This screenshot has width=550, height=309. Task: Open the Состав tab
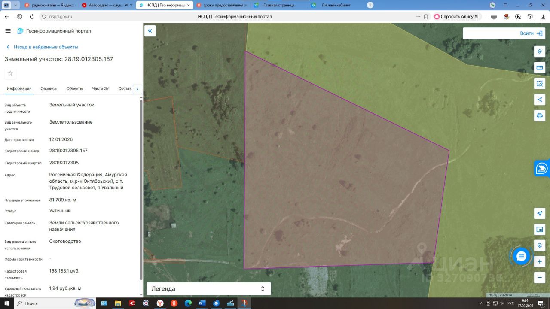pos(125,88)
